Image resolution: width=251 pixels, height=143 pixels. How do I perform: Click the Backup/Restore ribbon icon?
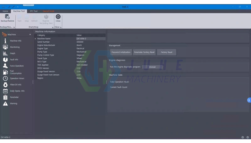pyautogui.click(x=7, y=17)
